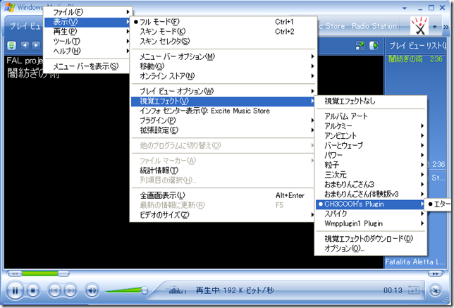The width and height of the screenshot is (454, 308).
Task: Click the seek bar thumb handle
Action: point(63,273)
